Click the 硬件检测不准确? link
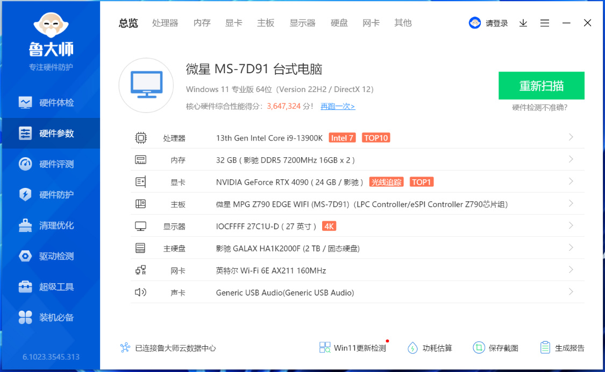Viewport: 605px width, 372px height. coord(539,108)
